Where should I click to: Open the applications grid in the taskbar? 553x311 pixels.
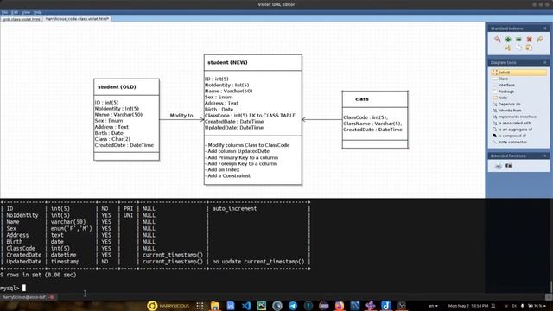click(200, 306)
